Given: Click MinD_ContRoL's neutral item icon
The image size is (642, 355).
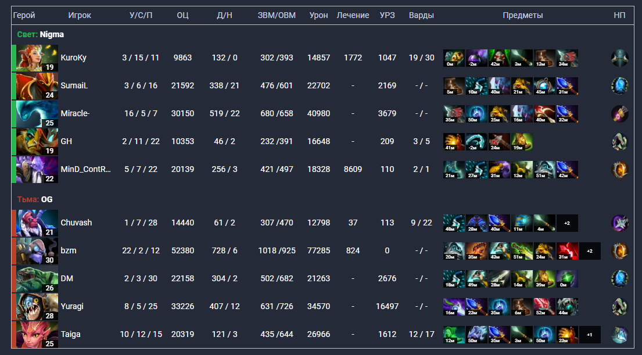Looking at the screenshot, I should [619, 170].
